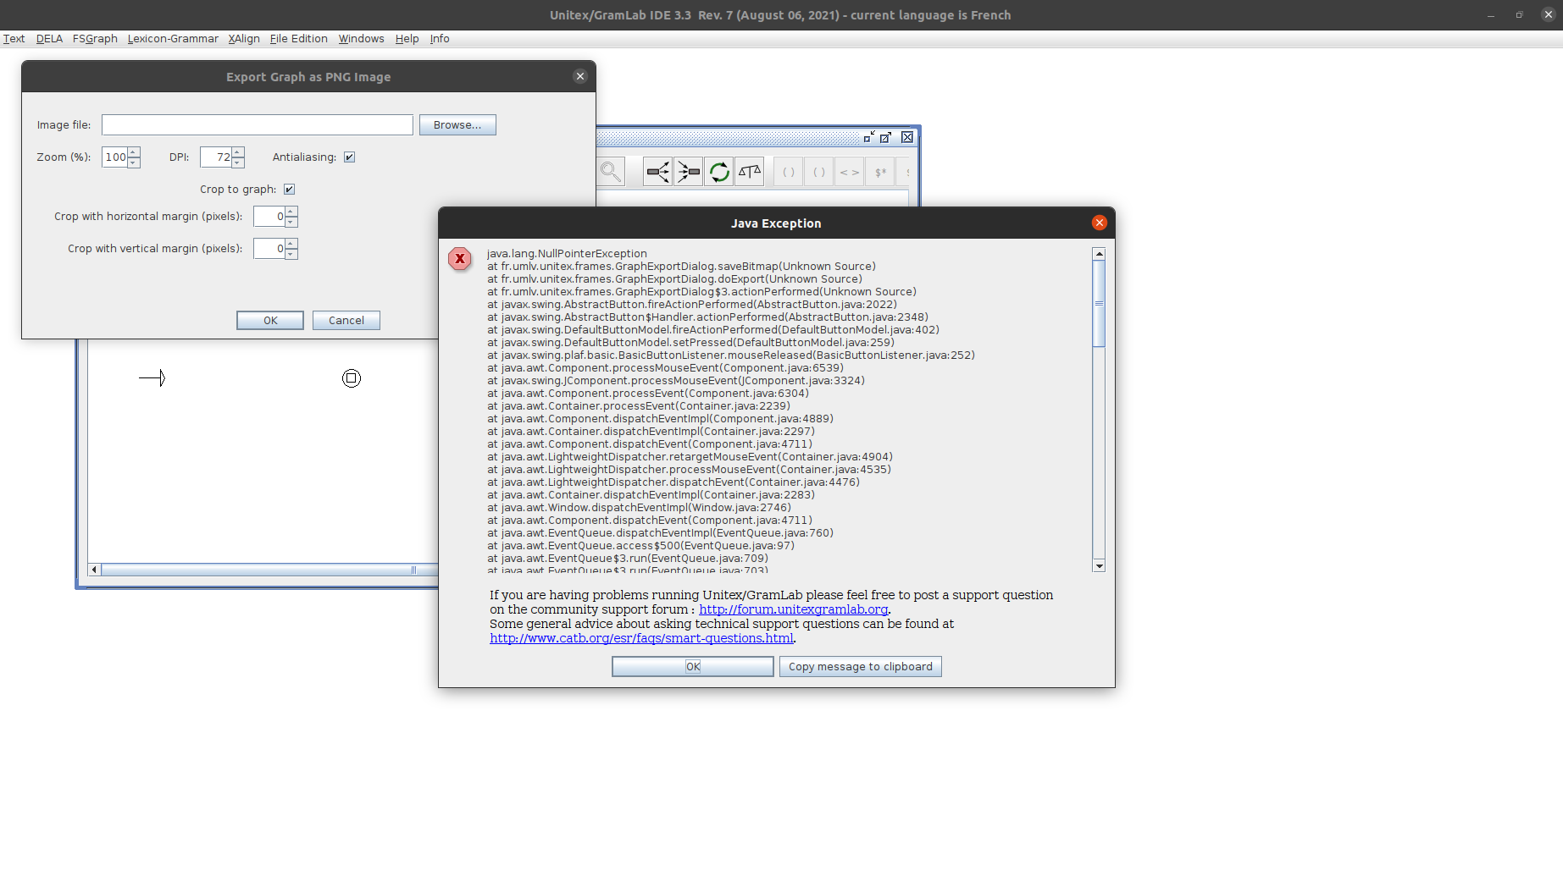This screenshot has width=1563, height=887.
Task: Click Browse... to choose image file
Action: (x=457, y=125)
